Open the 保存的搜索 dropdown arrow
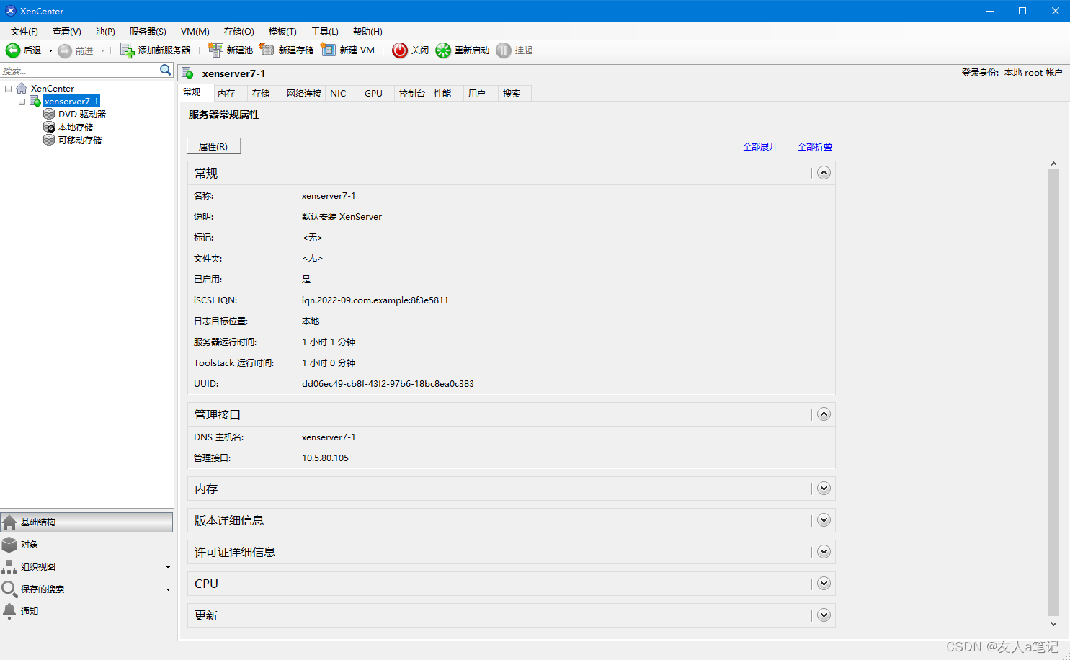The height and width of the screenshot is (660, 1070). [168, 590]
